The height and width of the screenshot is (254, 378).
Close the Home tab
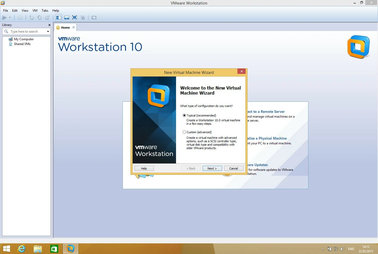(x=74, y=27)
